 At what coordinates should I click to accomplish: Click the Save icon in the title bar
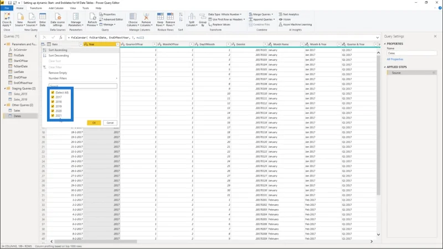(9, 3)
